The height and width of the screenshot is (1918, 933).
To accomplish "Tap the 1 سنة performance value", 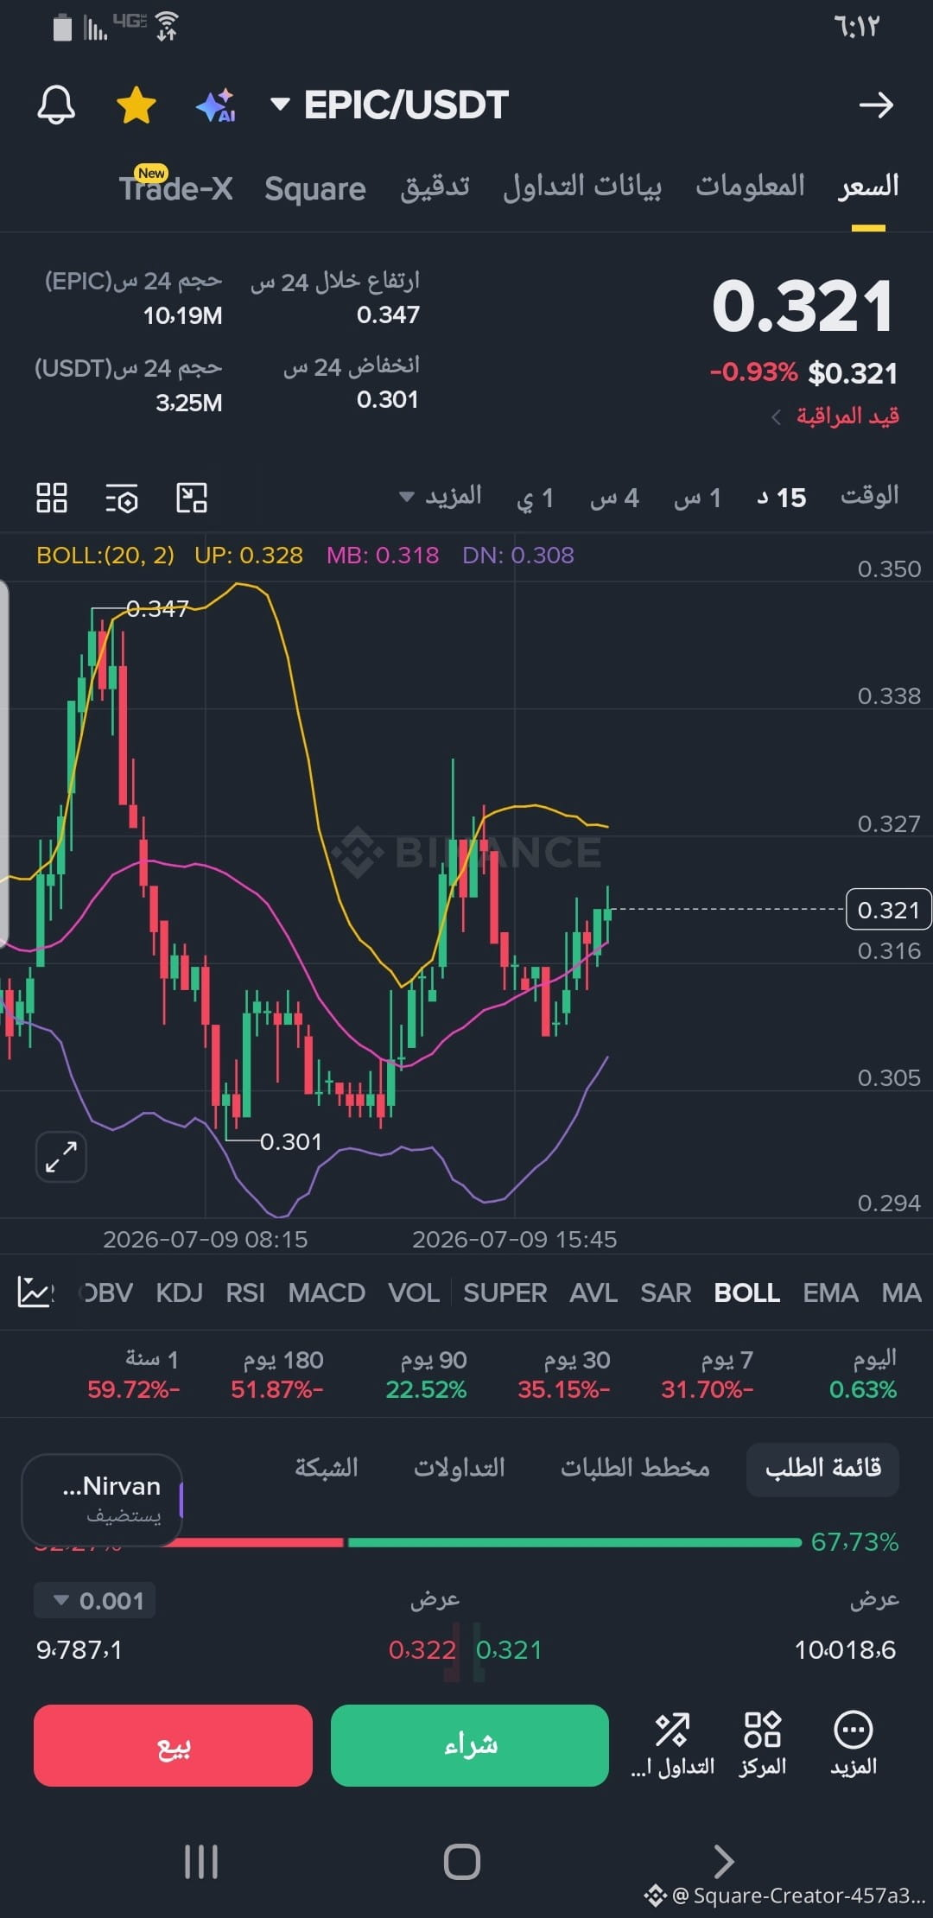I will (x=134, y=1389).
